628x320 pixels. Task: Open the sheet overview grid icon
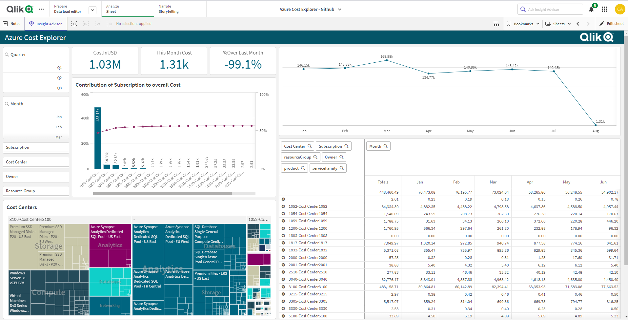pyautogui.click(x=496, y=23)
